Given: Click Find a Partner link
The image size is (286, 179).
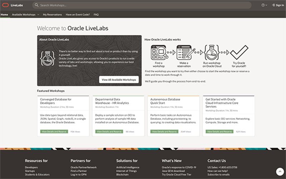Looking at the screenshot, I should click(x=79, y=171).
